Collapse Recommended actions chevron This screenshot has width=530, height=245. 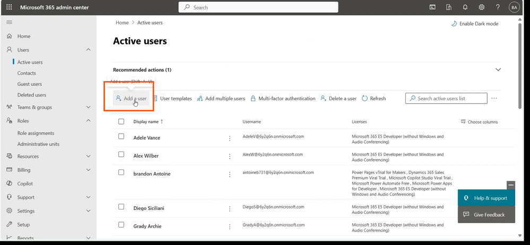498,69
